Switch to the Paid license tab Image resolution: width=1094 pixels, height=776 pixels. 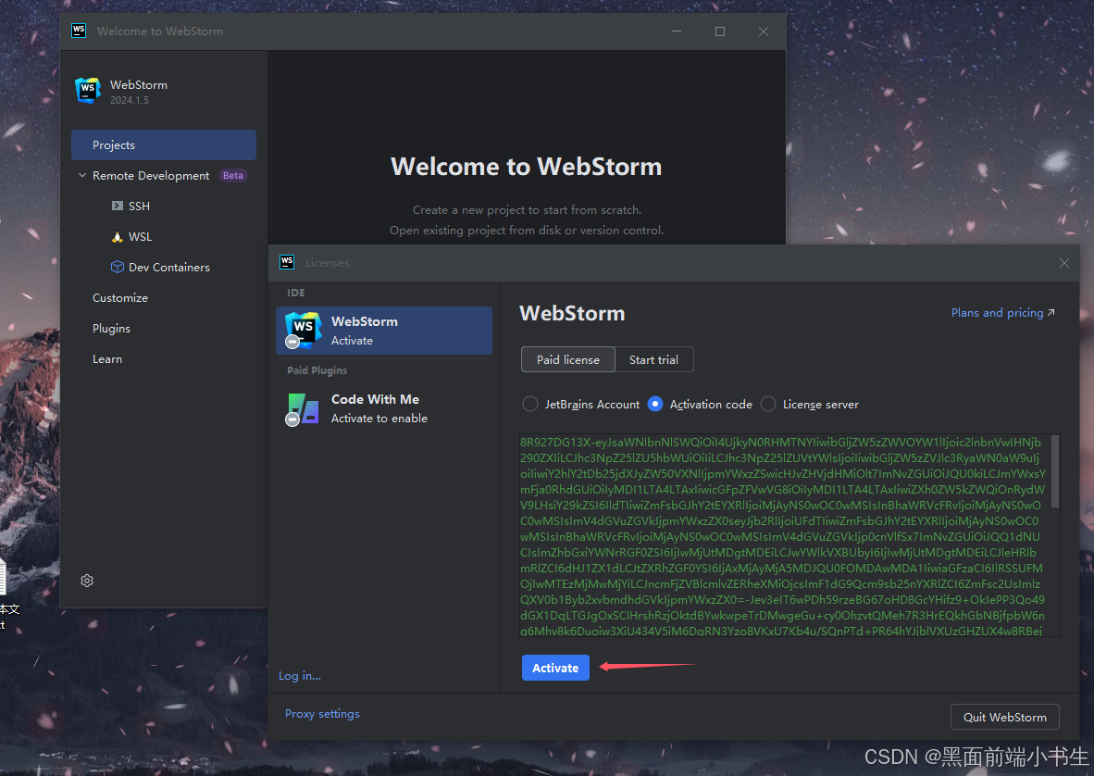[x=568, y=359]
